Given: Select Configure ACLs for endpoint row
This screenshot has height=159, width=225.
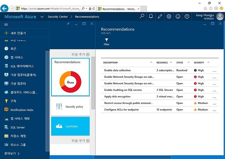Looking at the screenshot, I should pyautogui.click(x=160, y=110).
